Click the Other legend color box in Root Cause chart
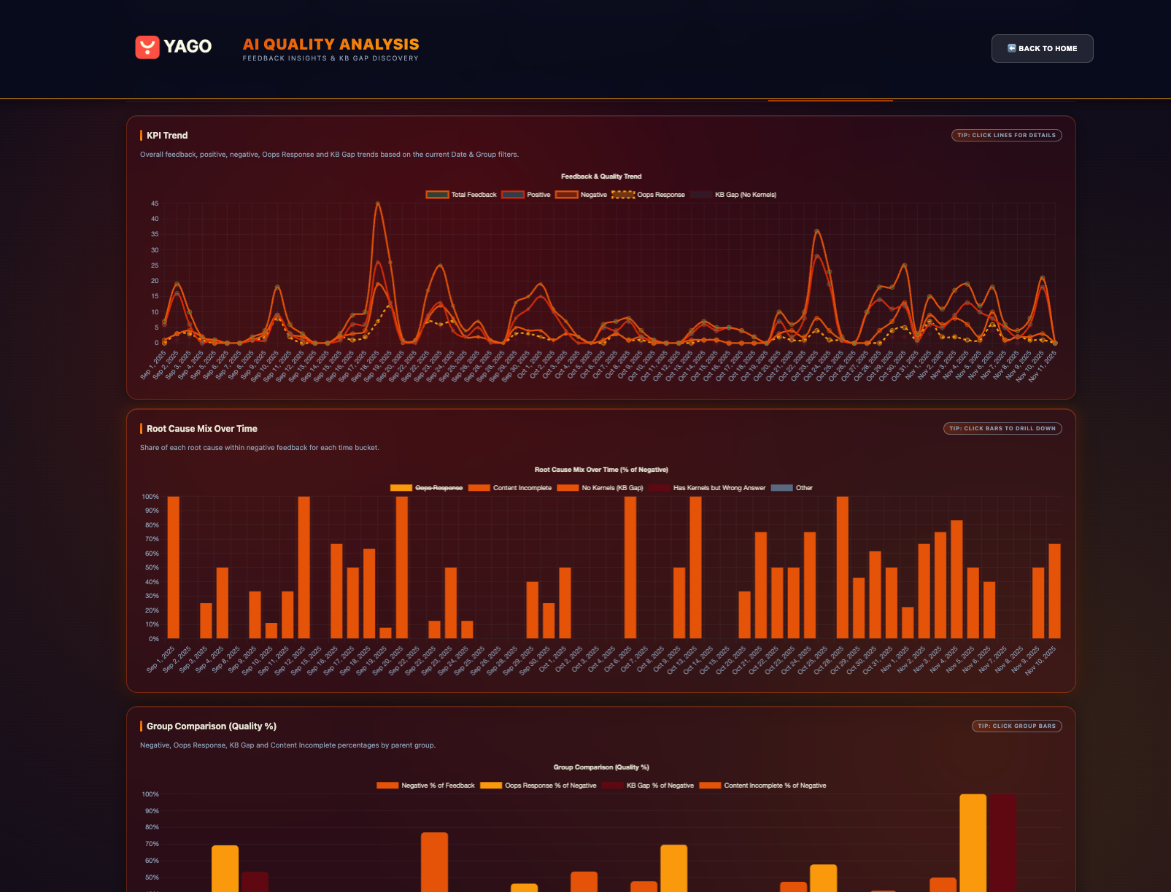This screenshot has width=1171, height=892. (781, 488)
